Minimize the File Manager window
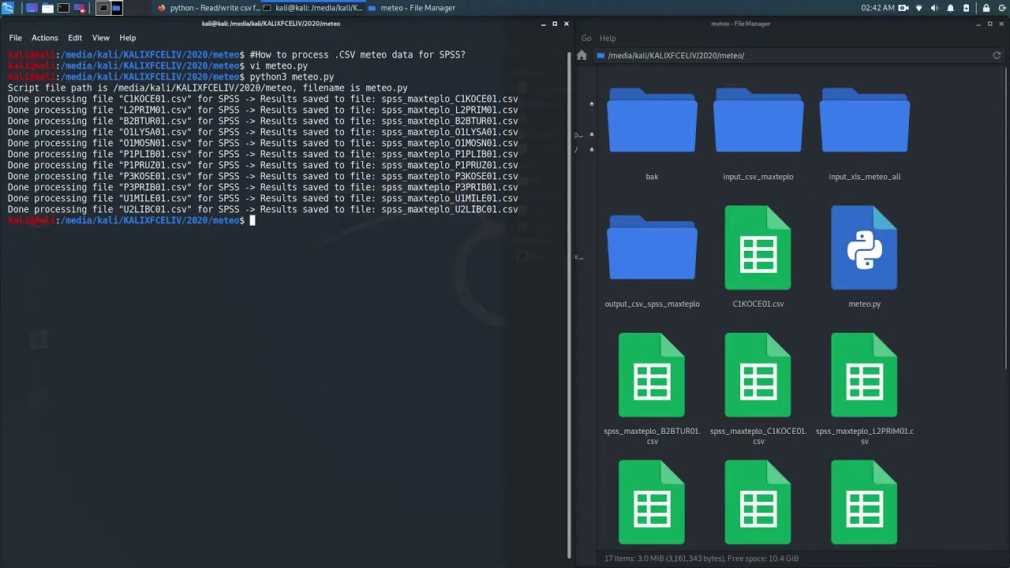1010x568 pixels. click(979, 24)
